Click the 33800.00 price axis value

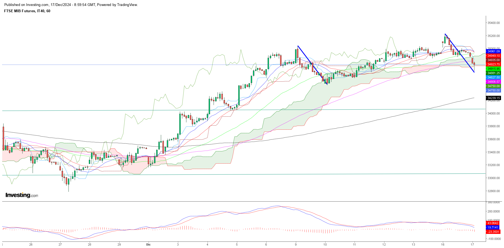coord(494,126)
